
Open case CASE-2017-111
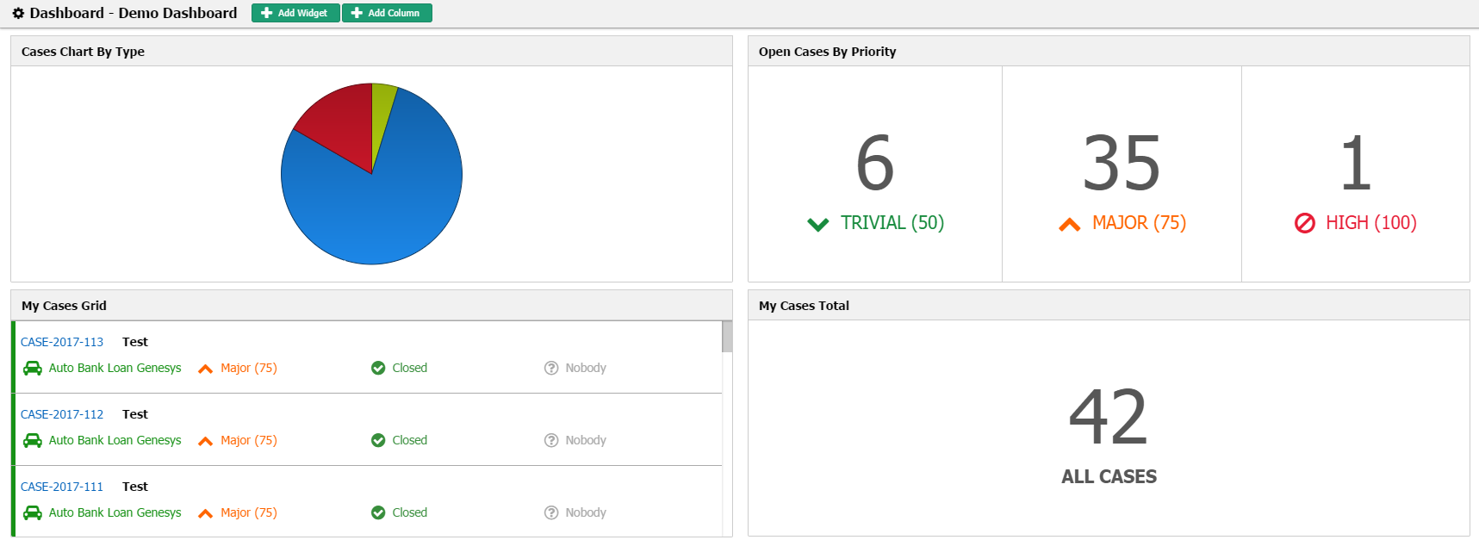pos(62,487)
